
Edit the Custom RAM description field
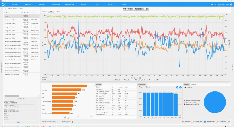tap(19, 111)
